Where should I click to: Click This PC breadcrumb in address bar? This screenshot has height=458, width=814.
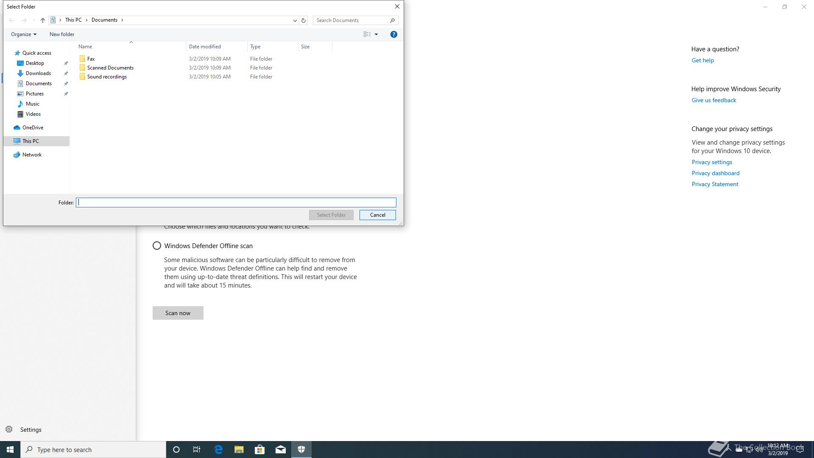[73, 20]
